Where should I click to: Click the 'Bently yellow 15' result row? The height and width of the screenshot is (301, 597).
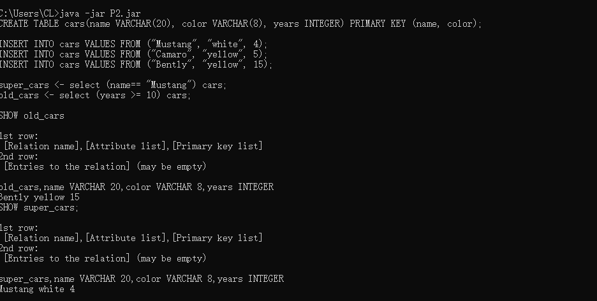pyautogui.click(x=40, y=198)
